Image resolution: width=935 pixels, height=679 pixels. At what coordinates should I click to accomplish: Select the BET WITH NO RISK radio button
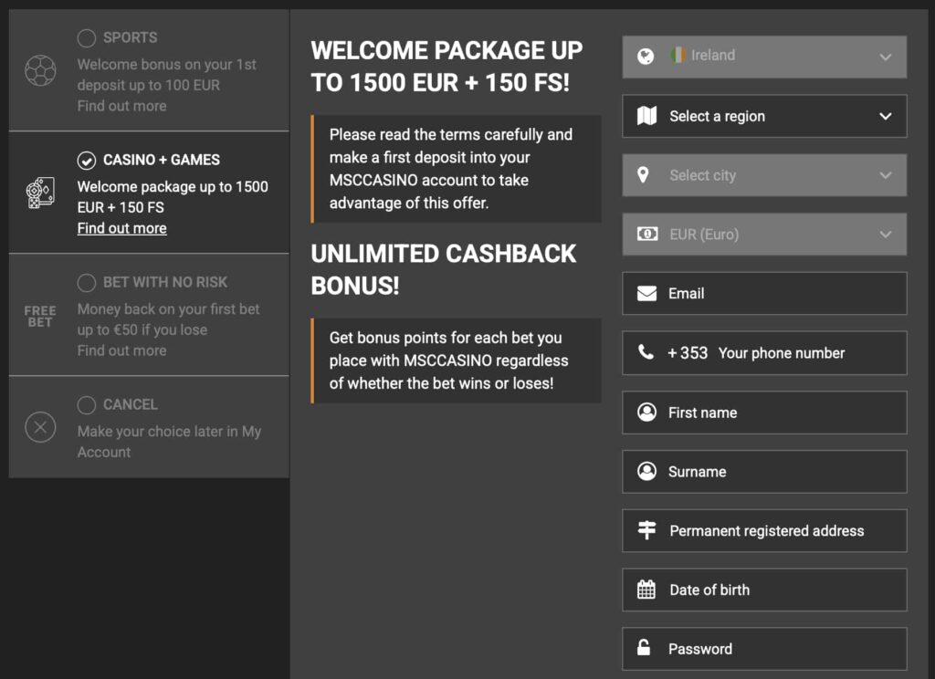coord(87,283)
